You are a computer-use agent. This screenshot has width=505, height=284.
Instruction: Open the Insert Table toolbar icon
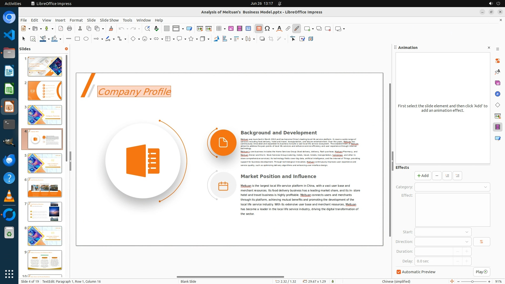tap(219, 29)
